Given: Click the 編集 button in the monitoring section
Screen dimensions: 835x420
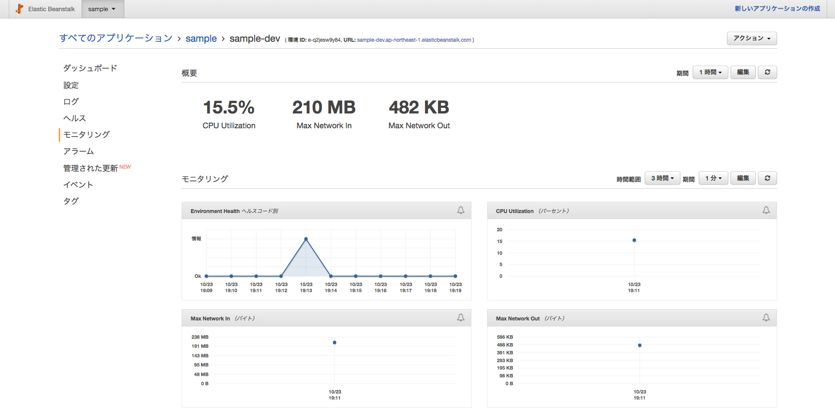Looking at the screenshot, I should 743,178.
